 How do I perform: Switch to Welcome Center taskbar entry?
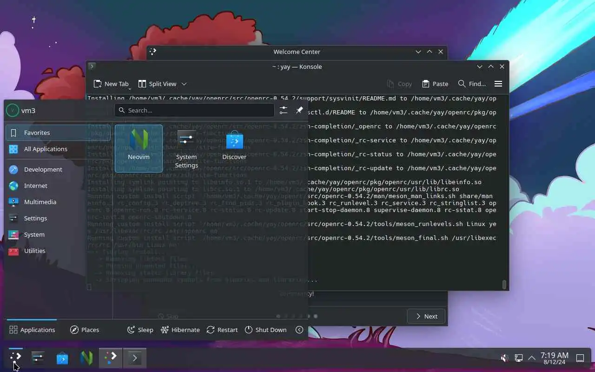pyautogui.click(x=111, y=358)
